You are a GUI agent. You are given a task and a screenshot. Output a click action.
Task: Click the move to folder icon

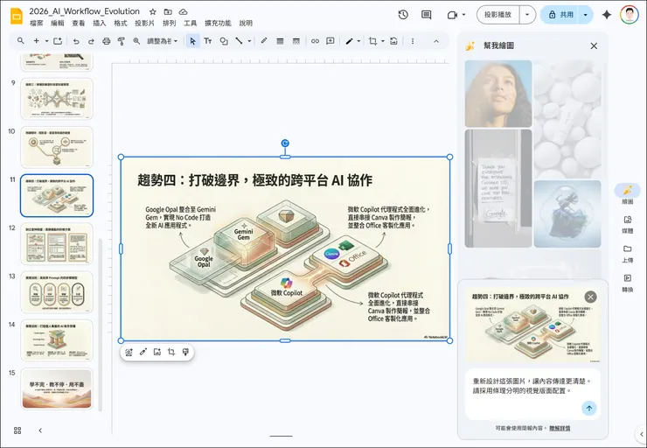point(168,11)
